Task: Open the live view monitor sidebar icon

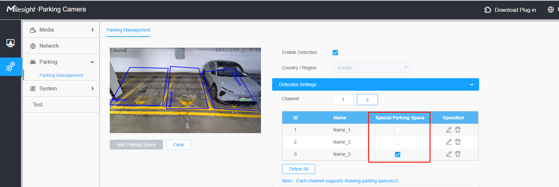Action: tap(11, 43)
